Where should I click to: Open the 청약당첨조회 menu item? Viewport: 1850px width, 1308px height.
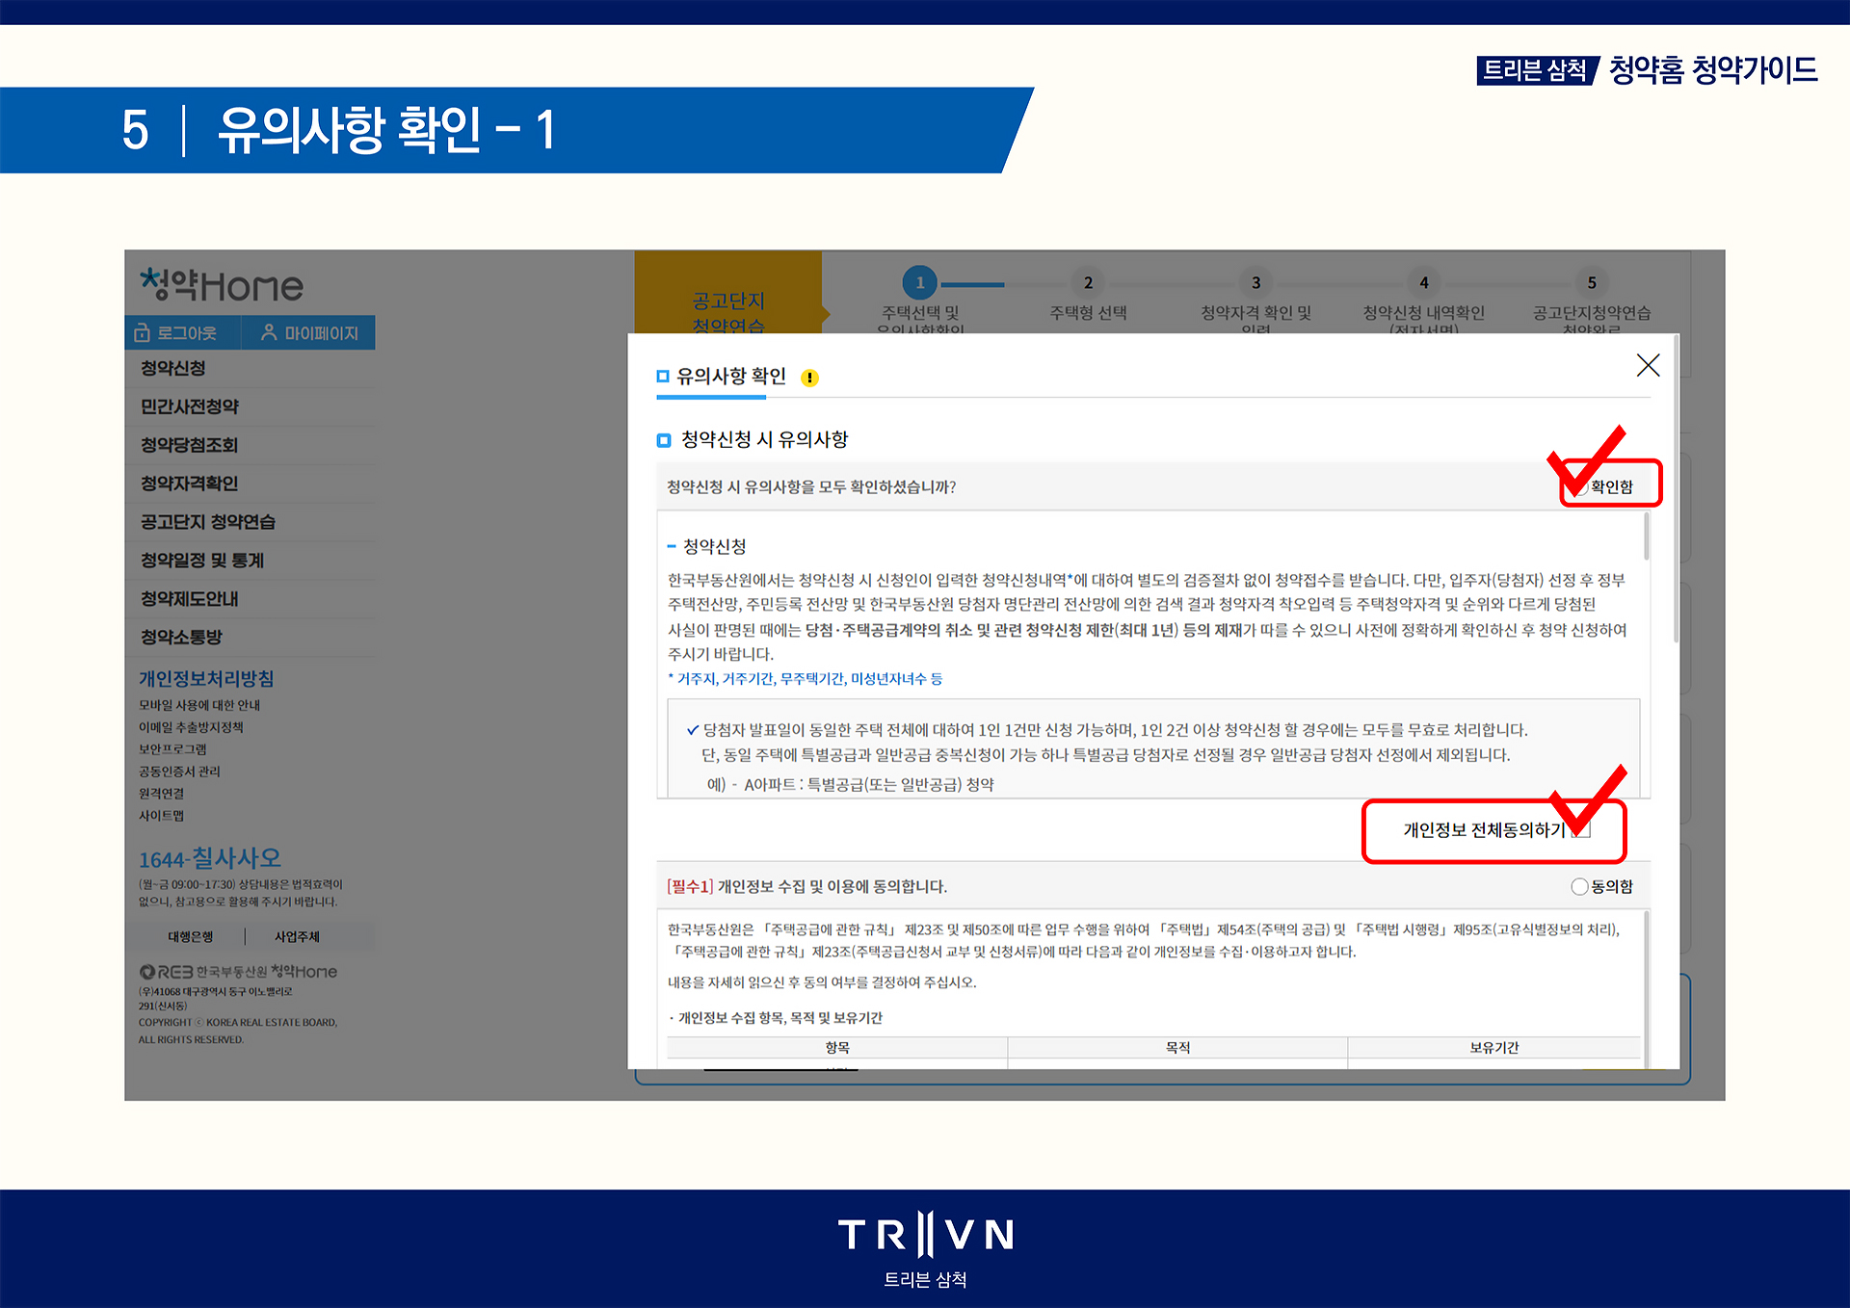click(190, 445)
